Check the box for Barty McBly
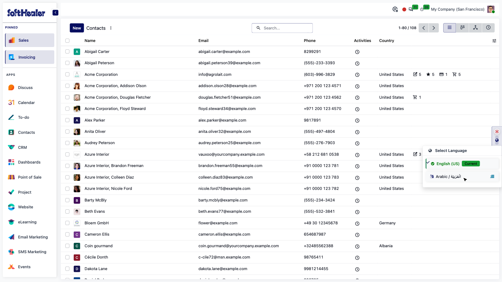 coord(67,200)
